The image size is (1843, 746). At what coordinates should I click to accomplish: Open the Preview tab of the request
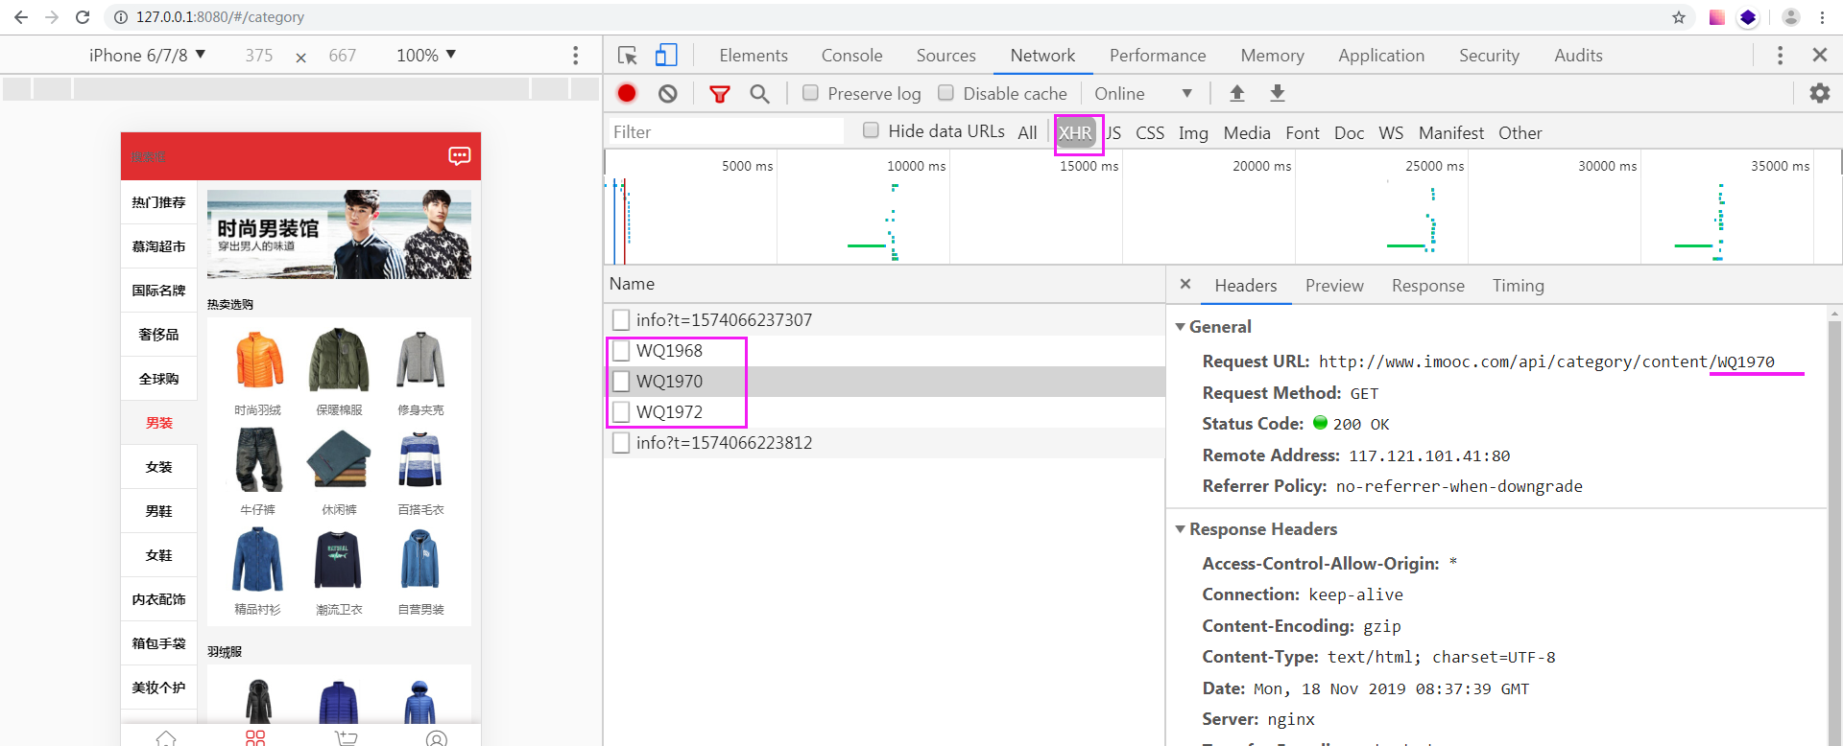point(1334,286)
